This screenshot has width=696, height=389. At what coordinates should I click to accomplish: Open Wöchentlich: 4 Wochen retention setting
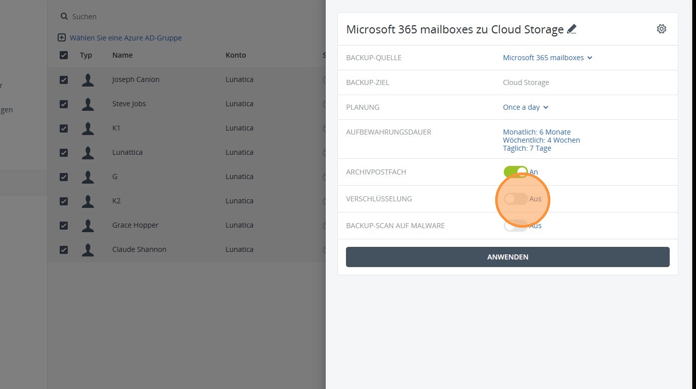pyautogui.click(x=541, y=140)
